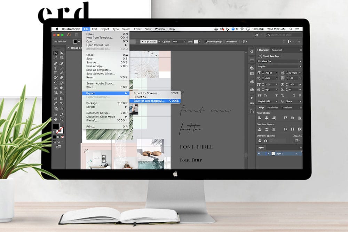
Task: Open the 5 pt. Round brush dropdown
Action: click(159, 41)
